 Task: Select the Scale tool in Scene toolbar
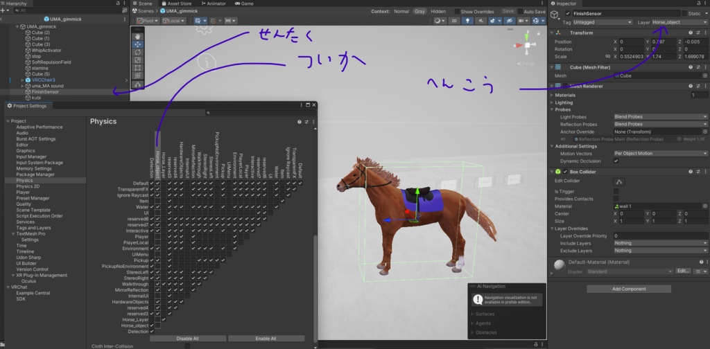[138, 60]
